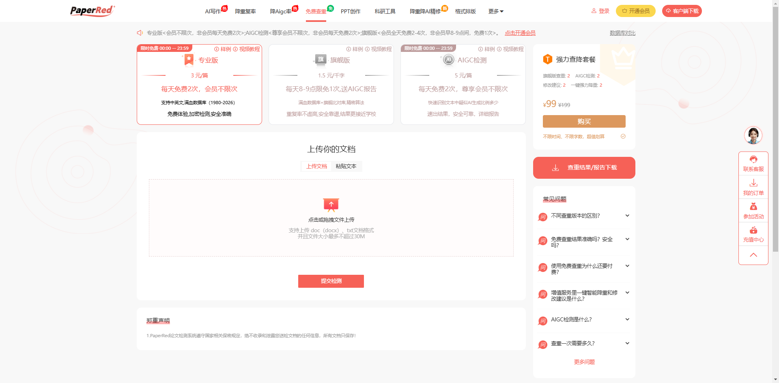Open 样例 in the 专业版 card
The height and width of the screenshot is (383, 779).
pos(223,49)
